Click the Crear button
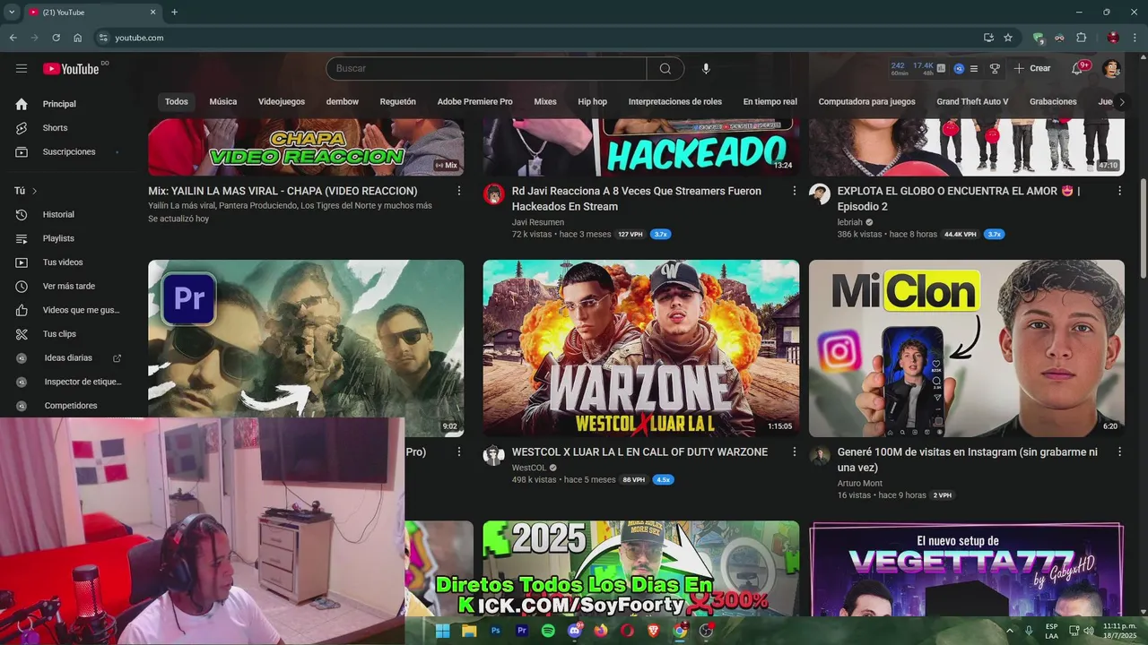1148x645 pixels. click(x=1032, y=68)
